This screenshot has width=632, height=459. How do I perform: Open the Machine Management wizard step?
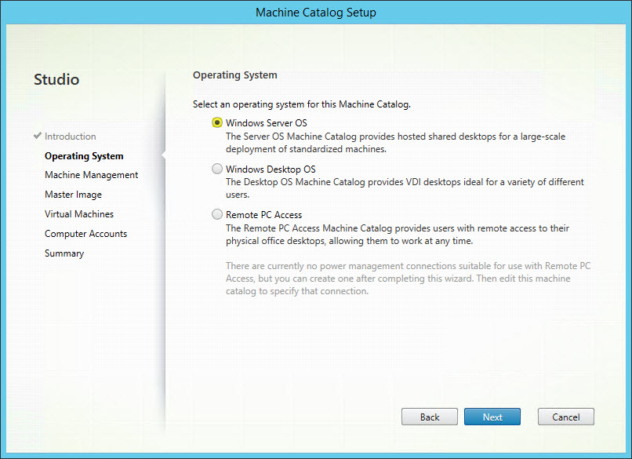coord(91,175)
